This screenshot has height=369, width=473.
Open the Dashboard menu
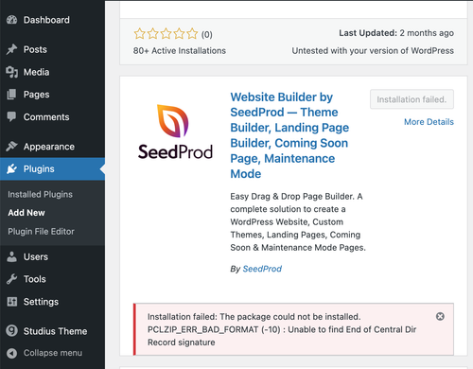click(46, 20)
